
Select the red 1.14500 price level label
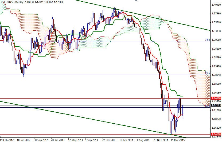216,98
